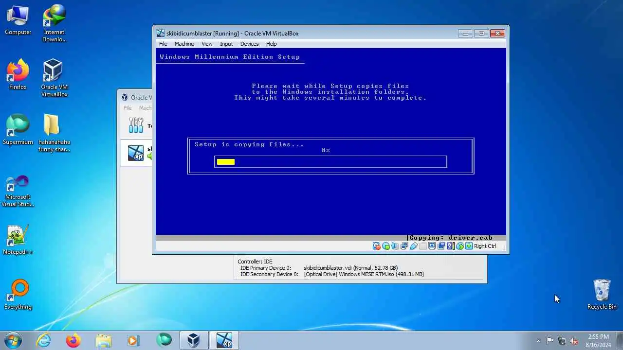The image size is (623, 350).
Task: Select the XP-icon VM entry in Manager list
Action: point(136,153)
